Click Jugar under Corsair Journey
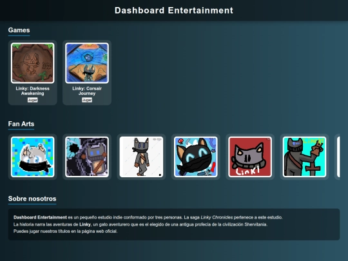The height and width of the screenshot is (261, 348). point(87,100)
